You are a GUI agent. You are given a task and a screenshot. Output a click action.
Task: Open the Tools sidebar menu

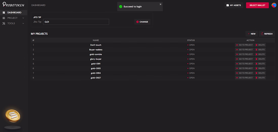(14, 24)
